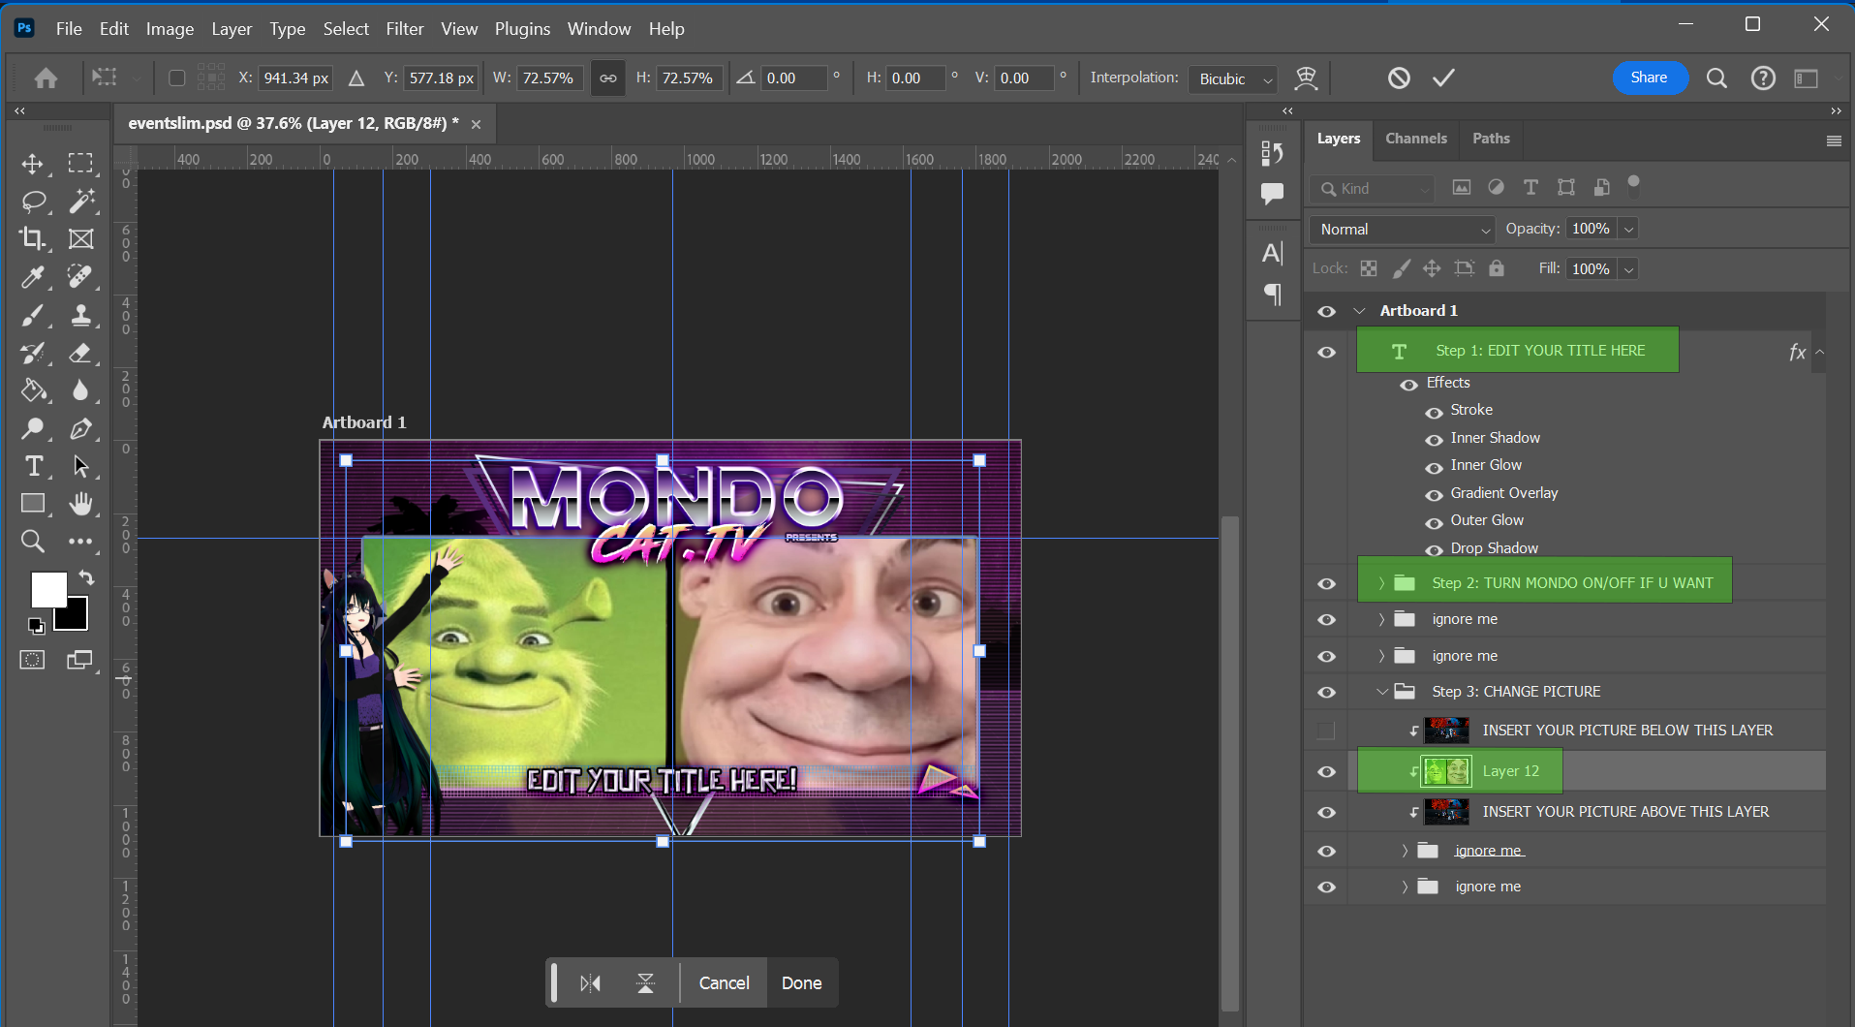1855x1027 pixels.
Task: Select the Lasso tool
Action: coord(33,202)
